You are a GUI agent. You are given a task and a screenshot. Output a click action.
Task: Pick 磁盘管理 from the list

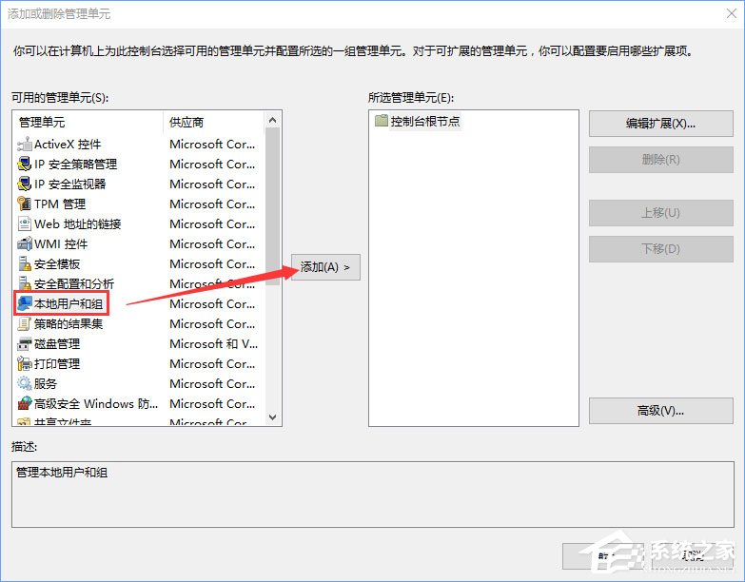pyautogui.click(x=57, y=343)
